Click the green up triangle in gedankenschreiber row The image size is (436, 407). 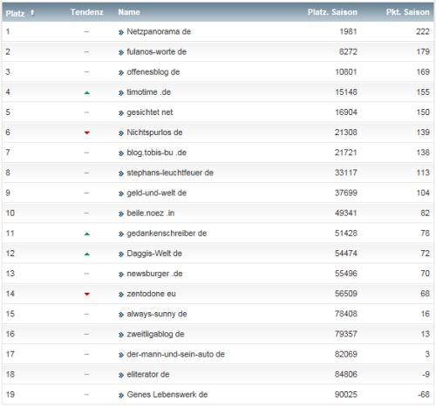pos(86,234)
